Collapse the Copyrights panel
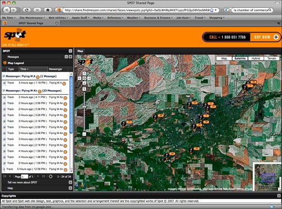Viewport: 282px width, 209px height. point(279,196)
